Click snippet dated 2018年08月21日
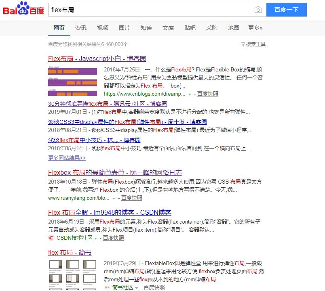The image size is (325, 291). click(150, 130)
